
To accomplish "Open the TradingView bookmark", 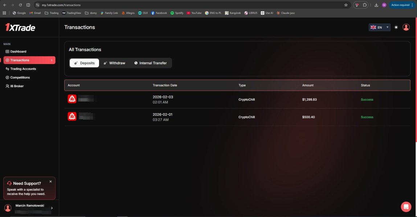I will pyautogui.click(x=71, y=13).
